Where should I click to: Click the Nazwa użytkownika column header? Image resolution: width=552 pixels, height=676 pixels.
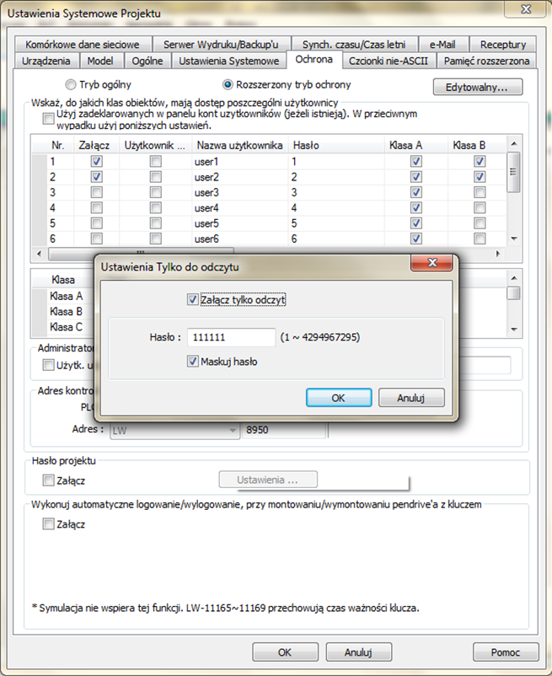(x=239, y=145)
